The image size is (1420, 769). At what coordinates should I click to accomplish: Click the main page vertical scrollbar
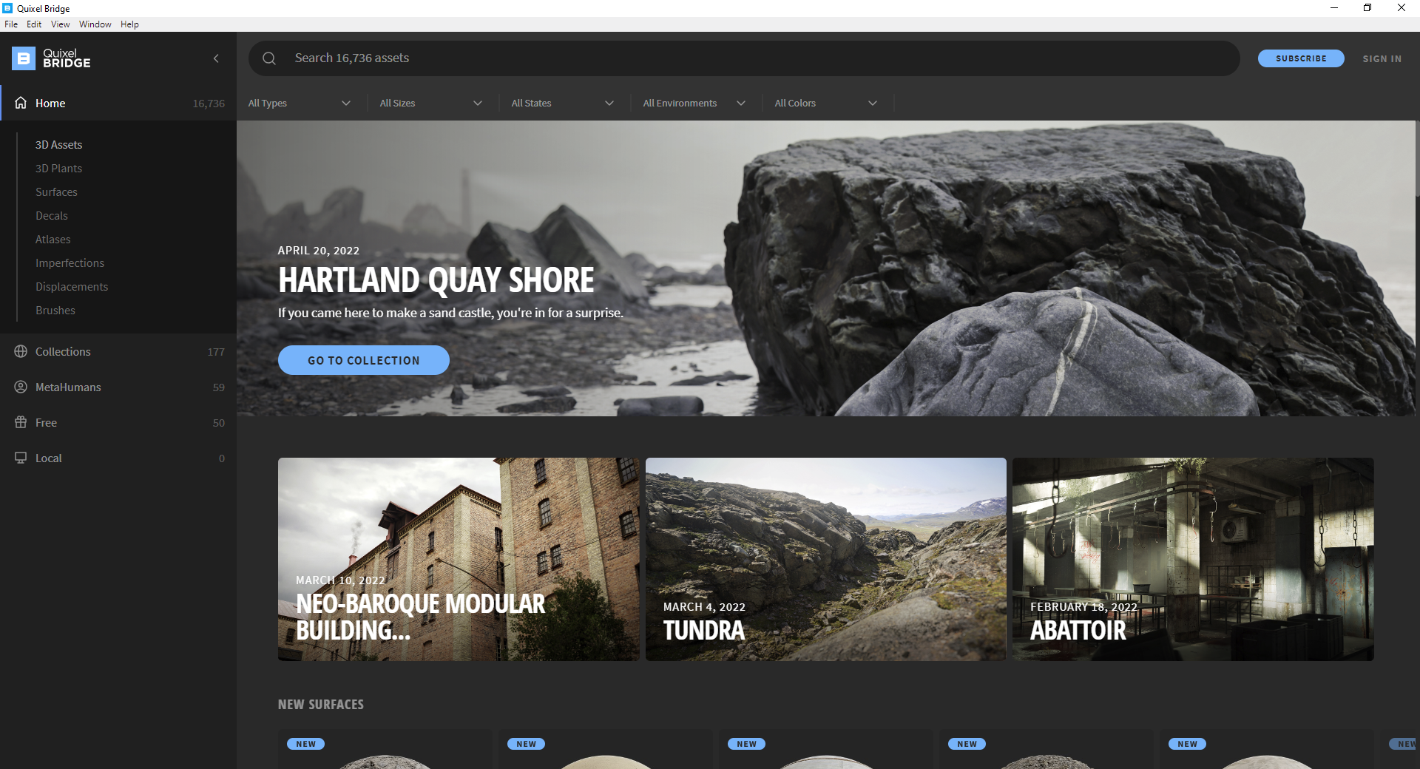1417,157
